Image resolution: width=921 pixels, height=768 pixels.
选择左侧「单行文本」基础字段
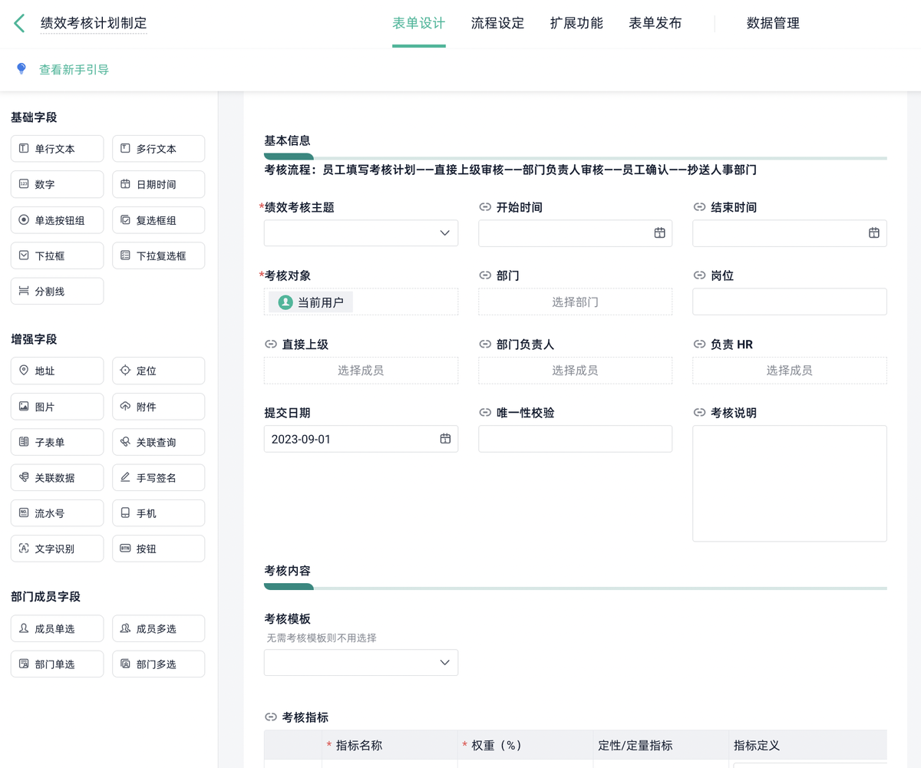57,148
